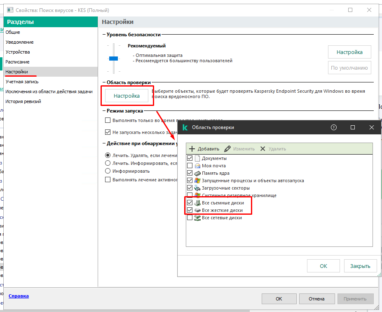The height and width of the screenshot is (312, 382).
Task: Click the removable drives icon
Action: click(197, 203)
